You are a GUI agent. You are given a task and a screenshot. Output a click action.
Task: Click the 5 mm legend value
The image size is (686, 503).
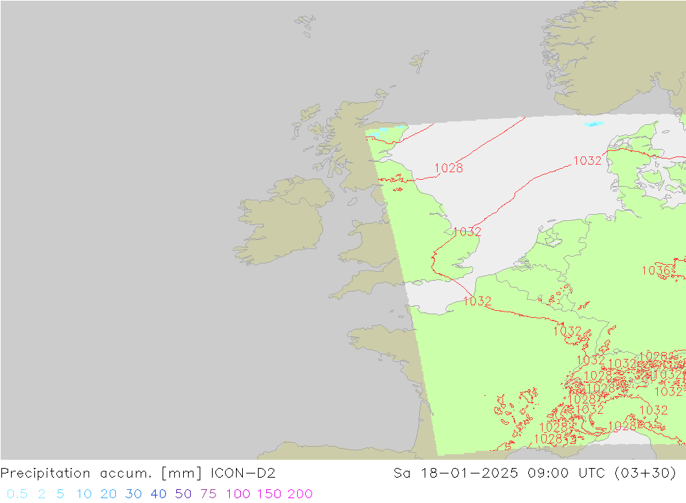[x=60, y=494]
